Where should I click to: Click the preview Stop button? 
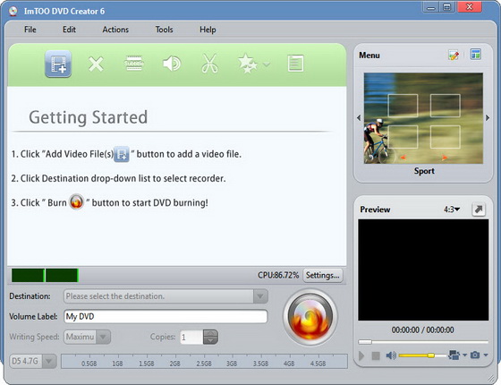click(376, 355)
